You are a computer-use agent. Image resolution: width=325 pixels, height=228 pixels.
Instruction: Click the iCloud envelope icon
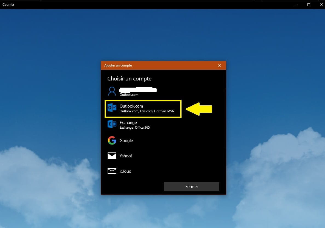(x=112, y=171)
